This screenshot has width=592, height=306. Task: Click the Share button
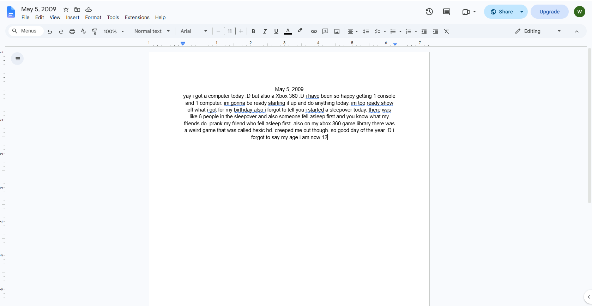click(x=500, y=12)
